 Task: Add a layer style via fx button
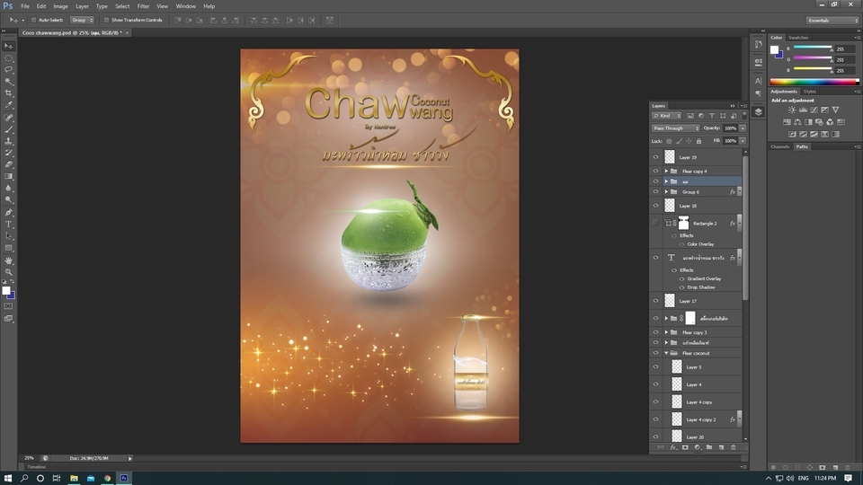click(x=672, y=447)
